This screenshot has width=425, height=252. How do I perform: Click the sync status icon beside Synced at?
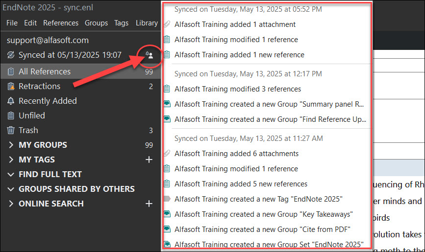[x=11, y=55]
